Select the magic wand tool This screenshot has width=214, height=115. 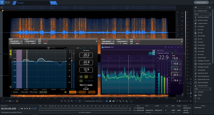tap(124, 101)
